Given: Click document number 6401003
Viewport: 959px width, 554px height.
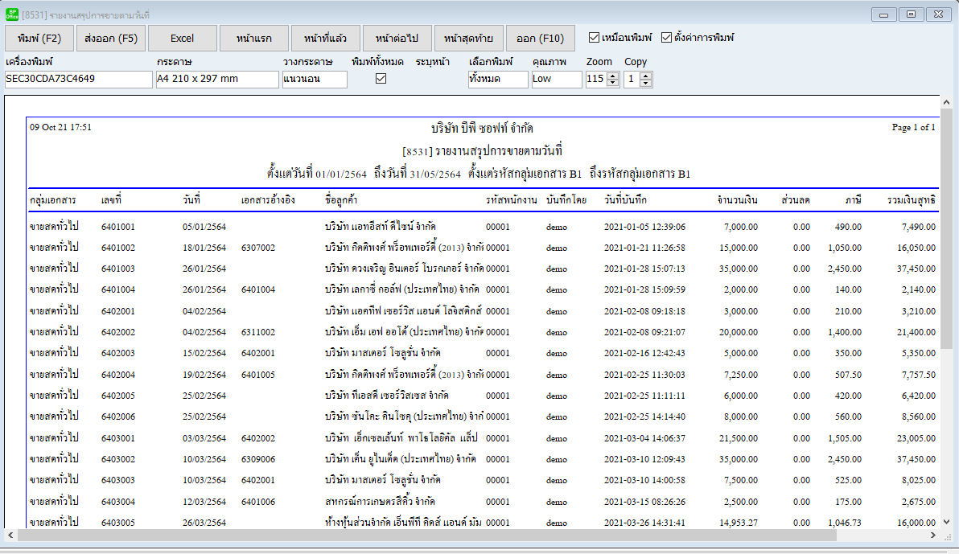Looking at the screenshot, I should coord(118,269).
